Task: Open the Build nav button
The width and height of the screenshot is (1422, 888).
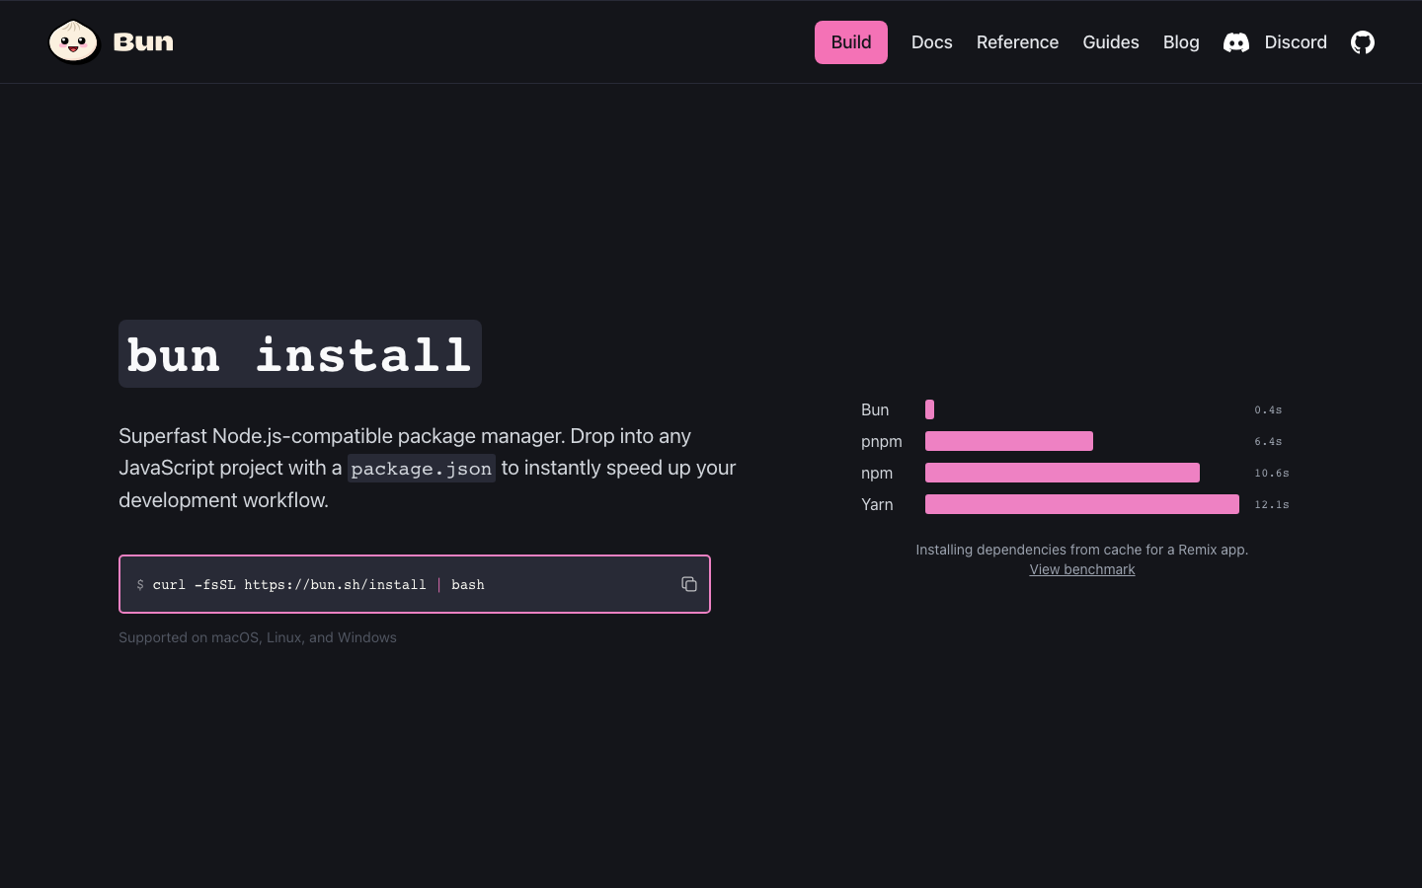Action: coord(851,42)
